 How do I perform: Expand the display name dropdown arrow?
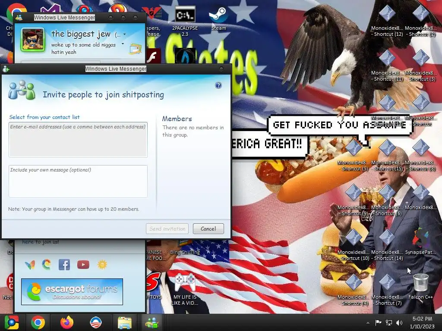[125, 34]
